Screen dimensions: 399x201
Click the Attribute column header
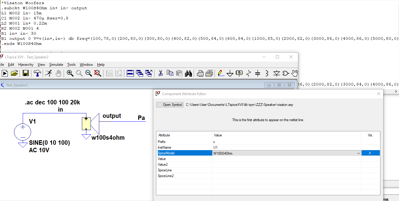point(184,135)
